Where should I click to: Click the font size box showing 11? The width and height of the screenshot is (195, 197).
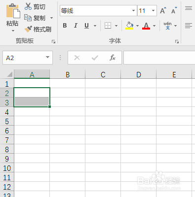(x=144, y=11)
